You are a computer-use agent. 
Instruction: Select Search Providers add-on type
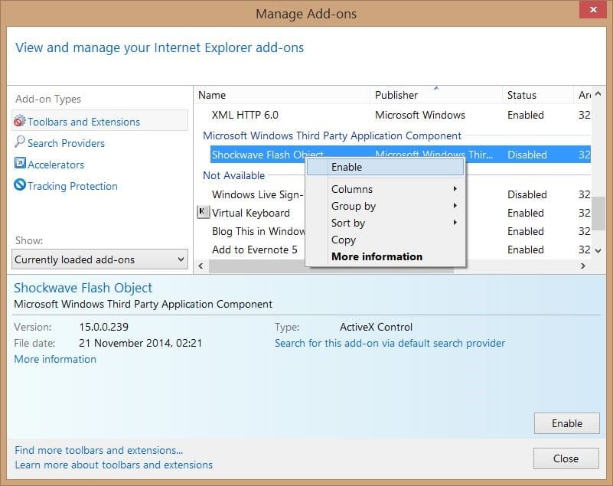[x=66, y=143]
